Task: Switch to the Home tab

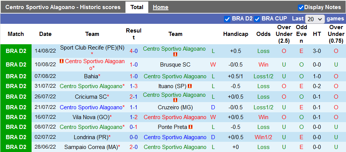Action: (160, 7)
